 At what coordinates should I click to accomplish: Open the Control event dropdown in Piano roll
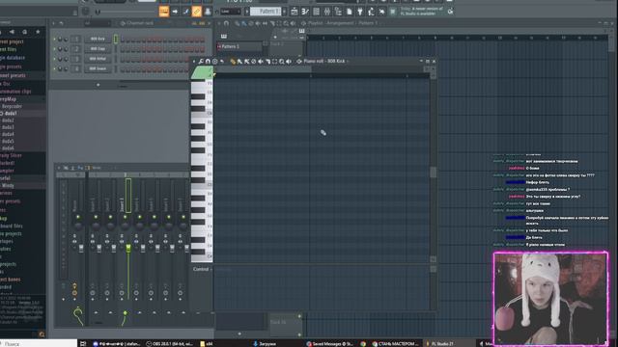click(202, 269)
